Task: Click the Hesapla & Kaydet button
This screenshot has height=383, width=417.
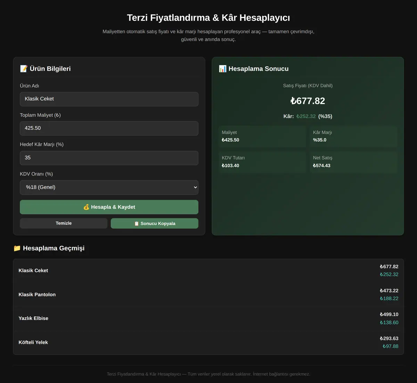Action: (109, 207)
